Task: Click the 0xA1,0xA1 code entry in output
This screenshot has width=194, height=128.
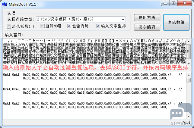Action: [12, 75]
